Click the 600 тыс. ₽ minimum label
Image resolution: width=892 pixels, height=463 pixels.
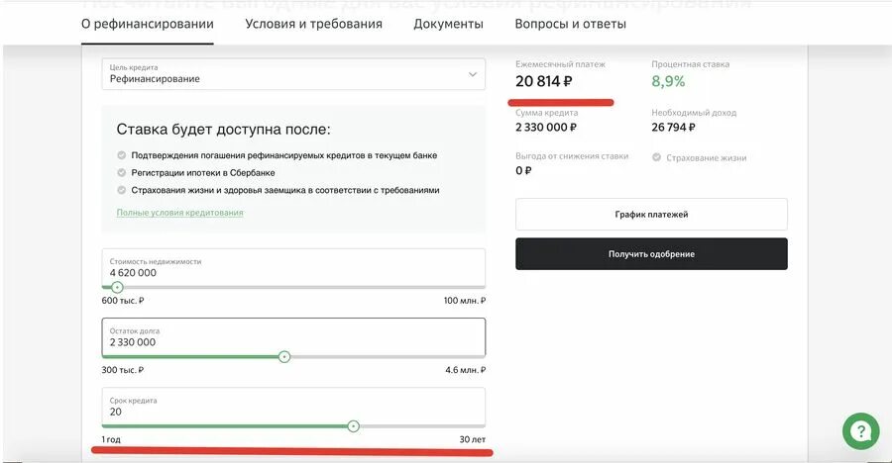(x=123, y=301)
